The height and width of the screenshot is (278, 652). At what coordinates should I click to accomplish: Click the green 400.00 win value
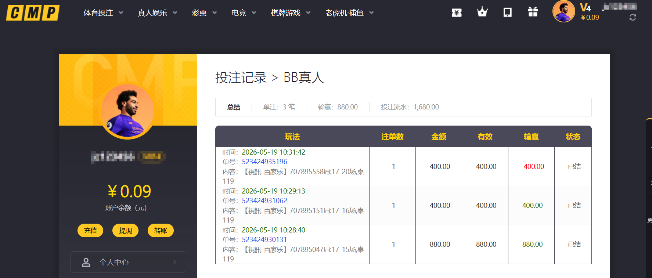pos(533,205)
